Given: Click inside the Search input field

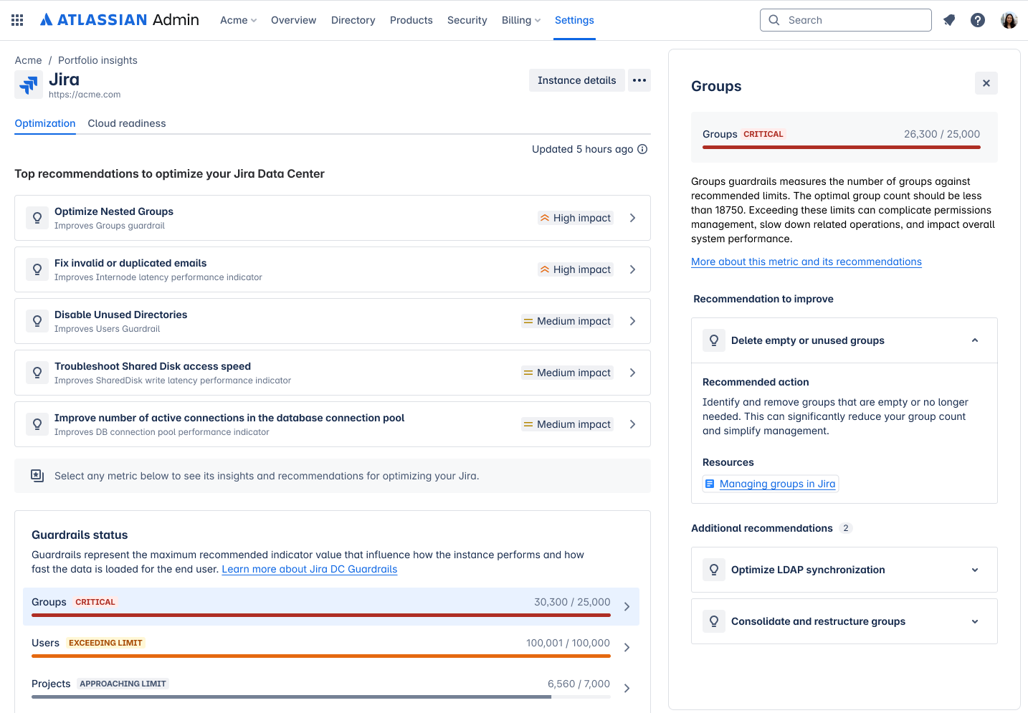Looking at the screenshot, I should 844,19.
